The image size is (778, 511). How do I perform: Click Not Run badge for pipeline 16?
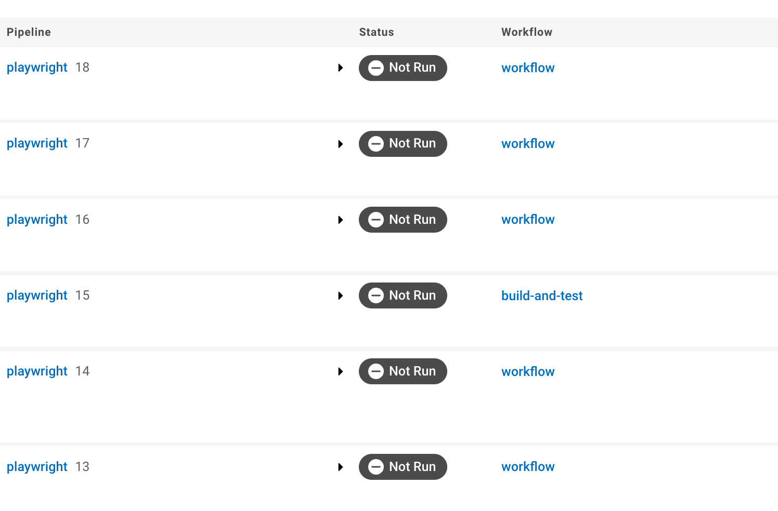[403, 220]
